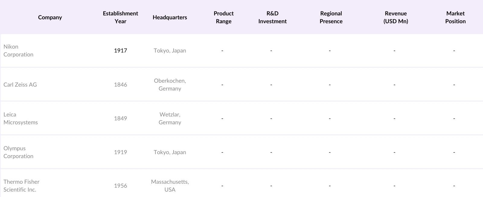Select the Leica Microsystems row name
This screenshot has height=197, width=483.
pyautogui.click(x=21, y=118)
